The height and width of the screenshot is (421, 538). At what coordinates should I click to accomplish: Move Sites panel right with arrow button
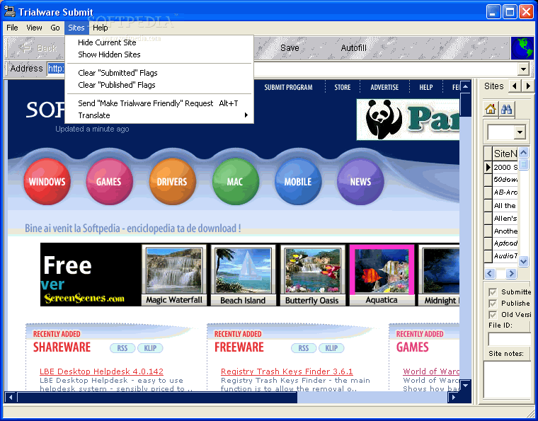click(528, 86)
